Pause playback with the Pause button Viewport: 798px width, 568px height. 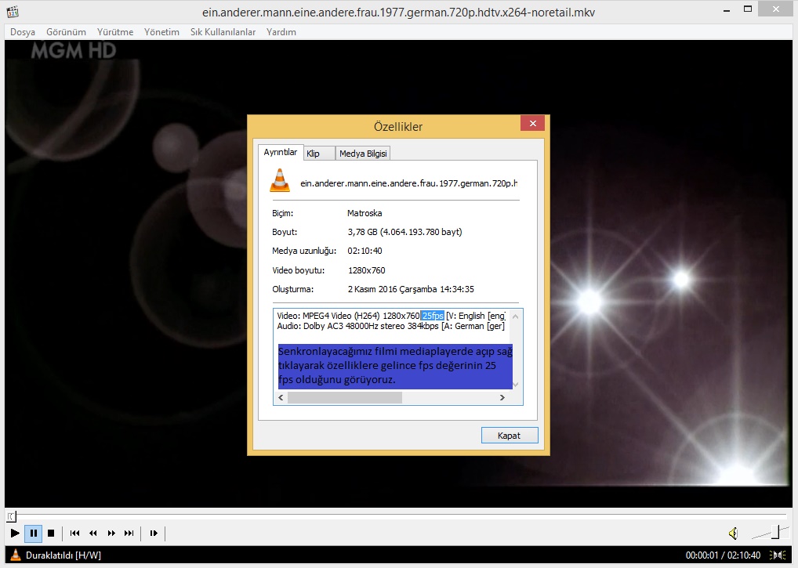34,533
